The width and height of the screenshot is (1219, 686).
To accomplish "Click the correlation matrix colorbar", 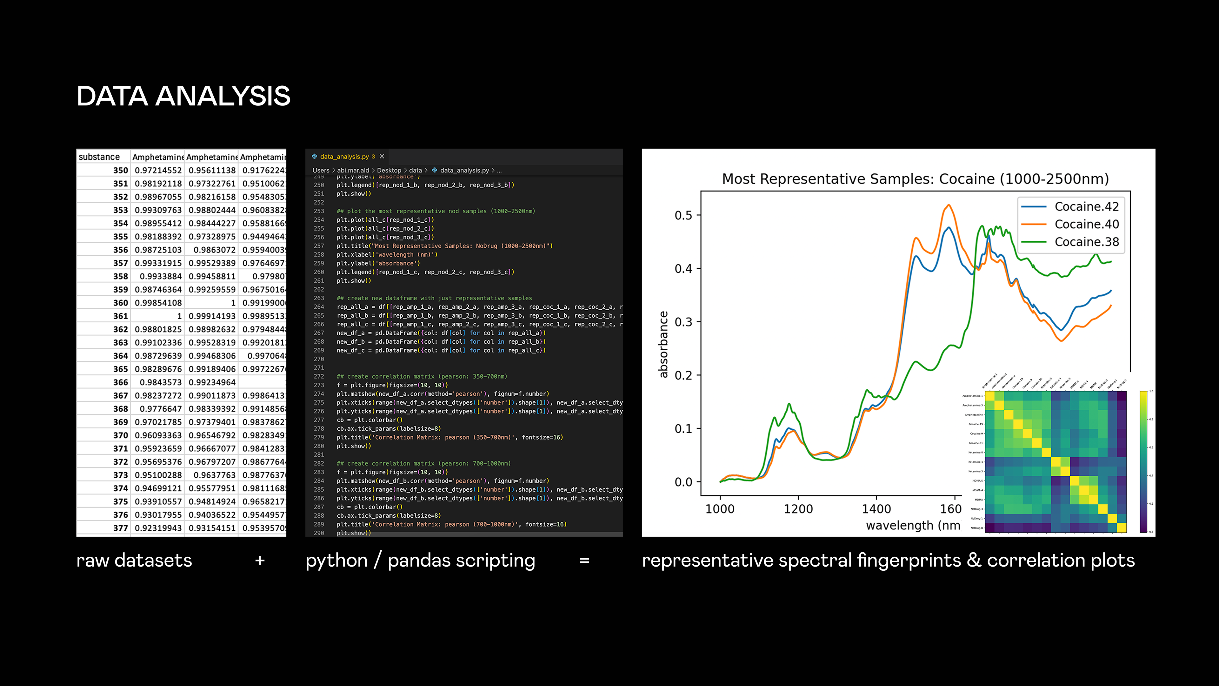I will click(x=1143, y=461).
